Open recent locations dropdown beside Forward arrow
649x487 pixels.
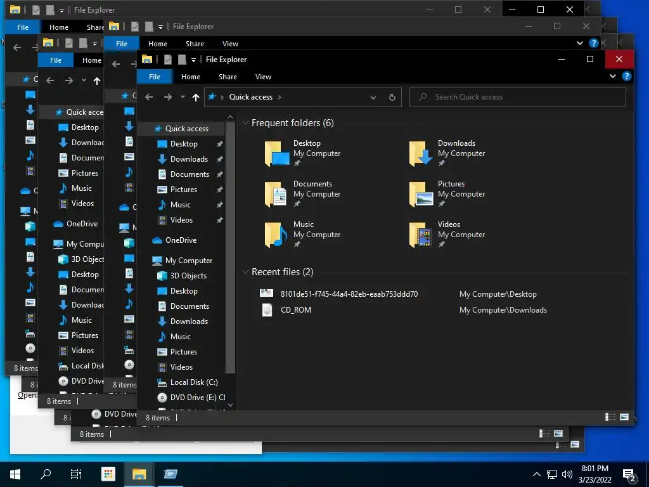tap(183, 97)
